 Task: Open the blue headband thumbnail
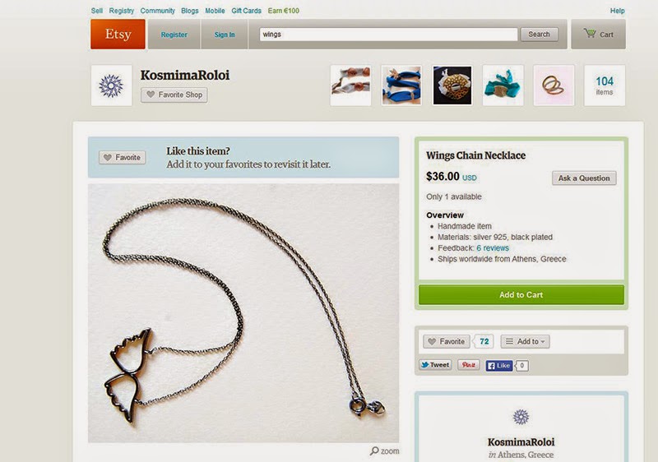coord(401,85)
